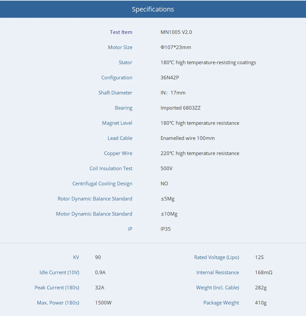
Task: Click the Stator label
Action: click(125, 63)
